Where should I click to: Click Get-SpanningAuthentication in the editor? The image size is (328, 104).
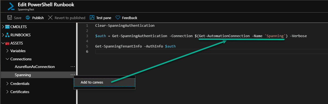point(140,36)
